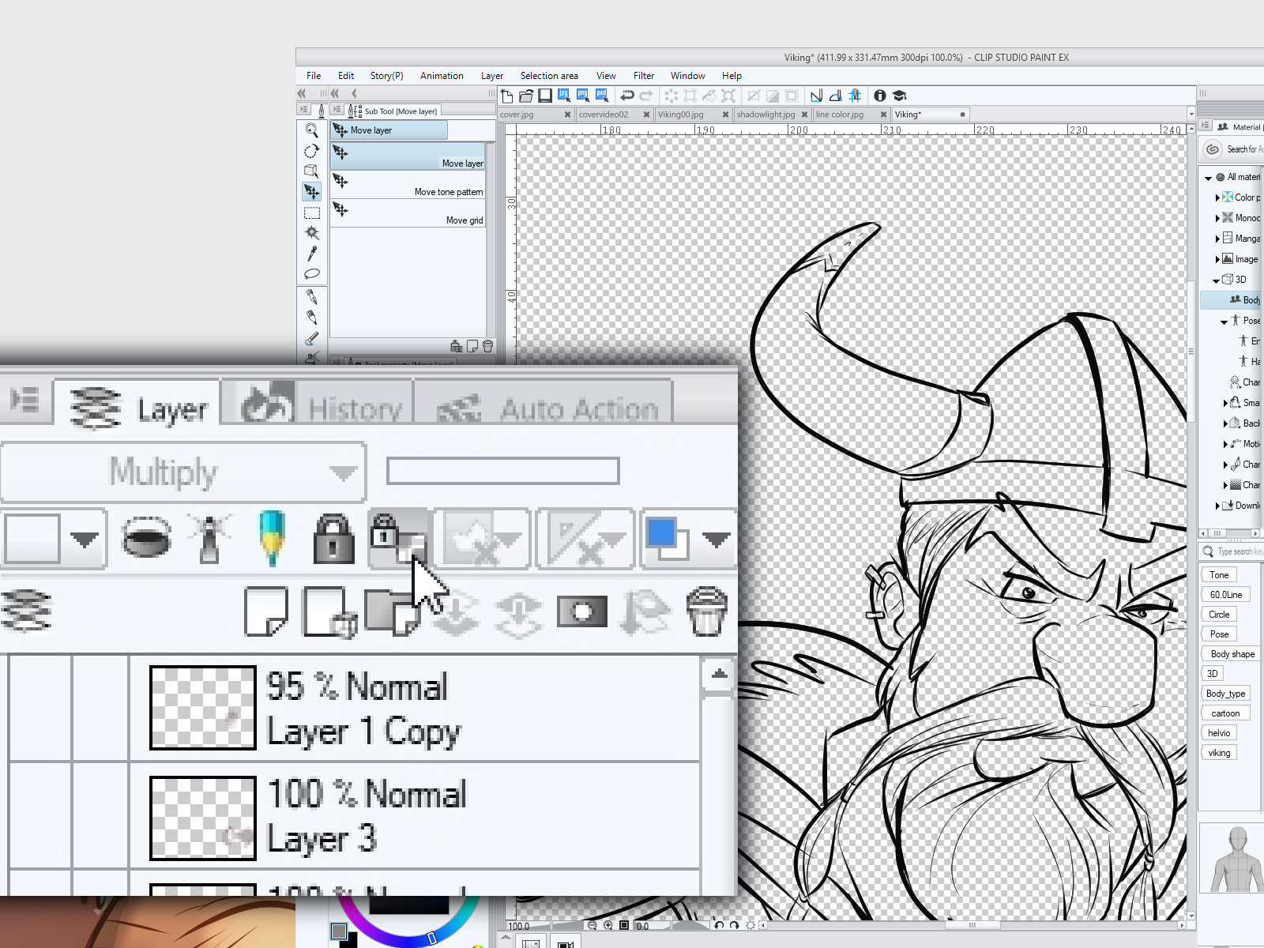Toggle the blue Change layer color square

666,538
